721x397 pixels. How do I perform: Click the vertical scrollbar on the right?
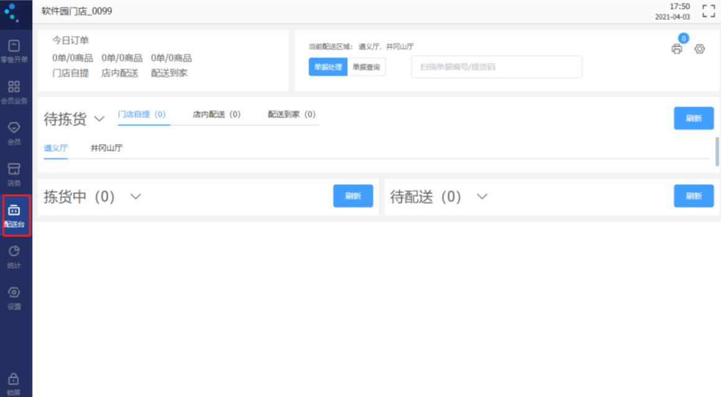(717, 152)
